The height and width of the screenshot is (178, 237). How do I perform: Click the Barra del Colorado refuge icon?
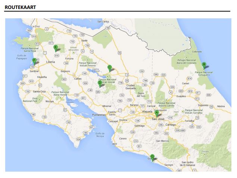click(x=187, y=57)
